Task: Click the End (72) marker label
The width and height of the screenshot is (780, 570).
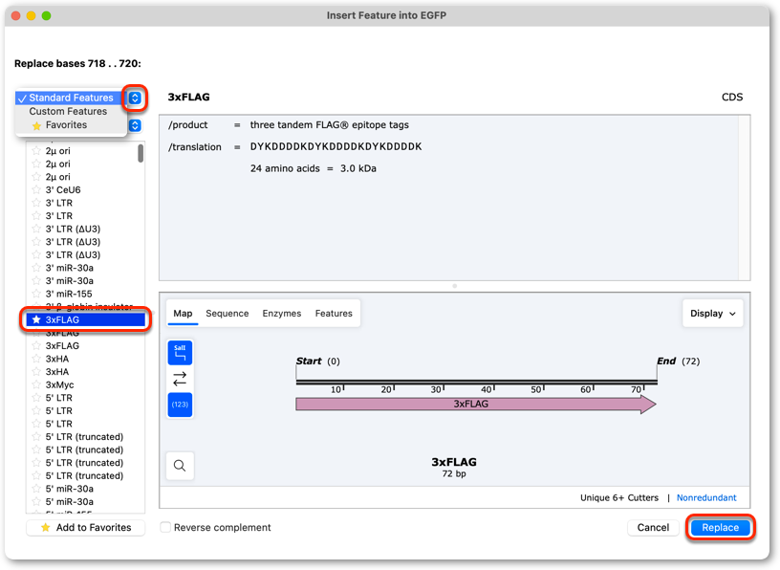Action: [678, 361]
